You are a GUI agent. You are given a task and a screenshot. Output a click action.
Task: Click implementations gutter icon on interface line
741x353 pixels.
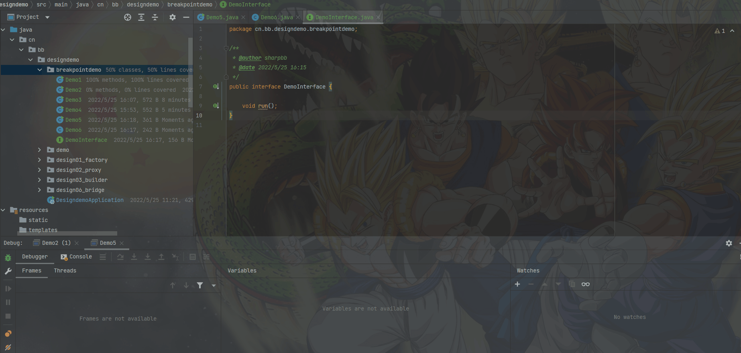tap(216, 87)
